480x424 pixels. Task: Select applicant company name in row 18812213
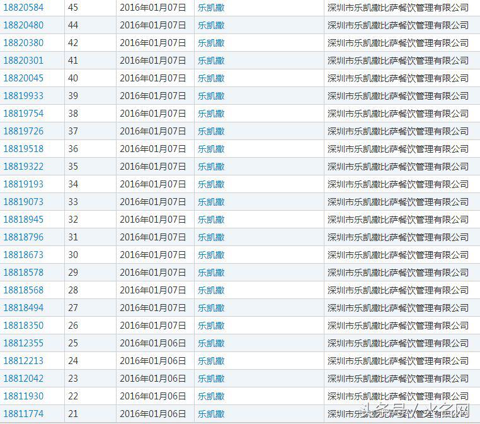point(398,361)
